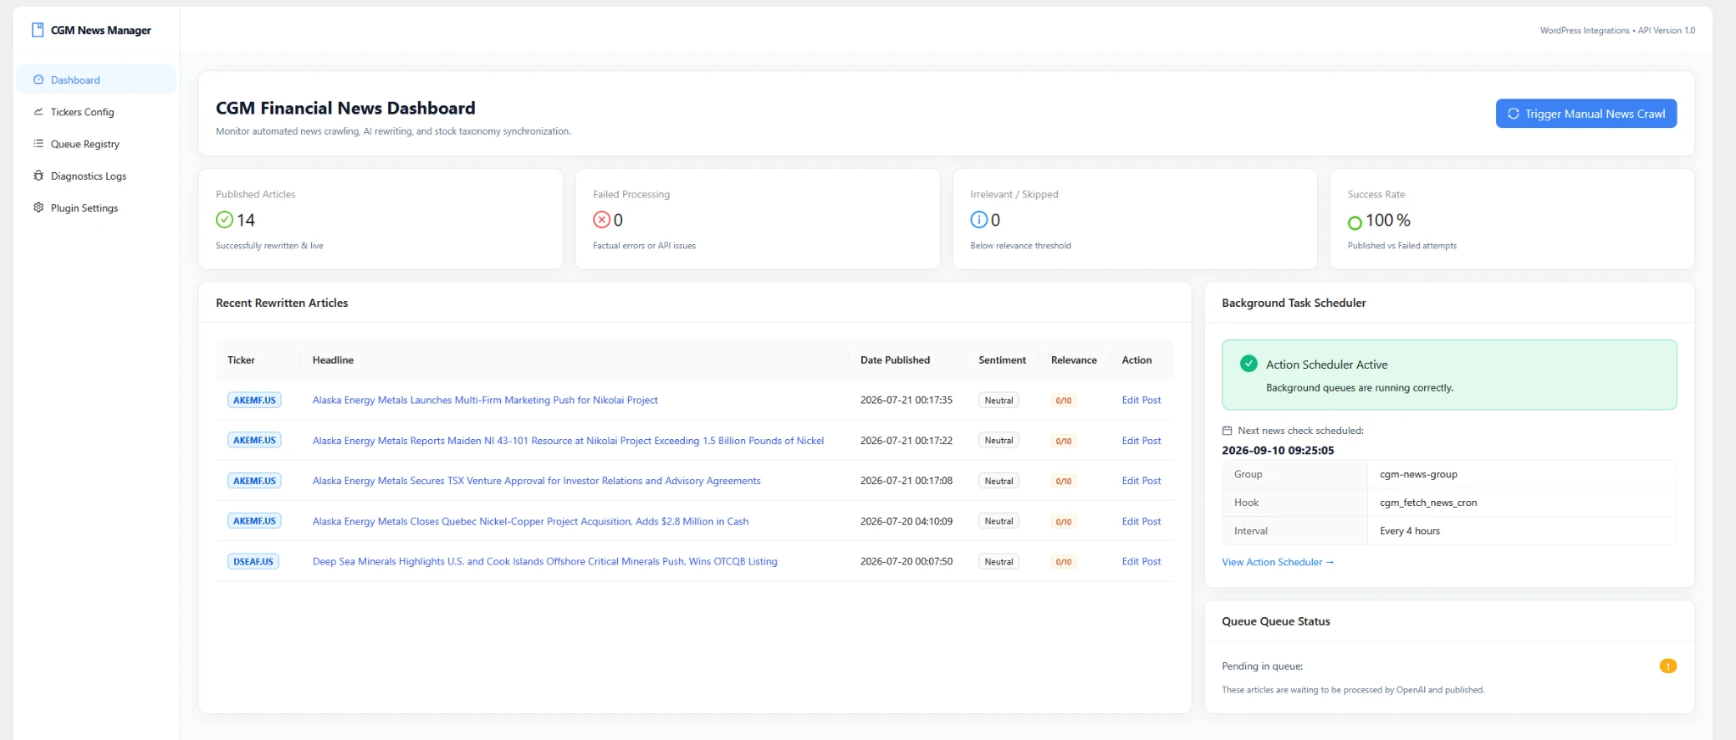Click AKEMF.US badge in Quebec Nickel-Copper row

coord(254,521)
